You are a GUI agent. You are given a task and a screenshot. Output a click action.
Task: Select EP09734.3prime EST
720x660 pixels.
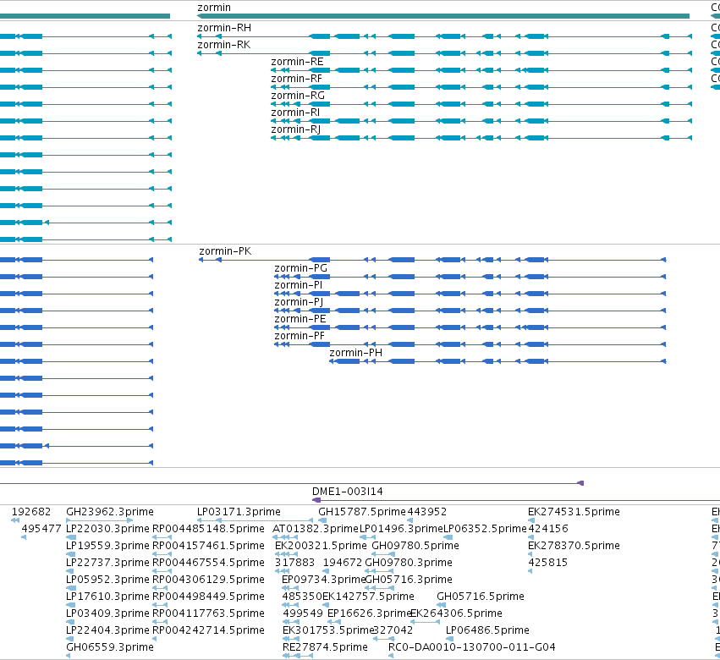tap(324, 580)
